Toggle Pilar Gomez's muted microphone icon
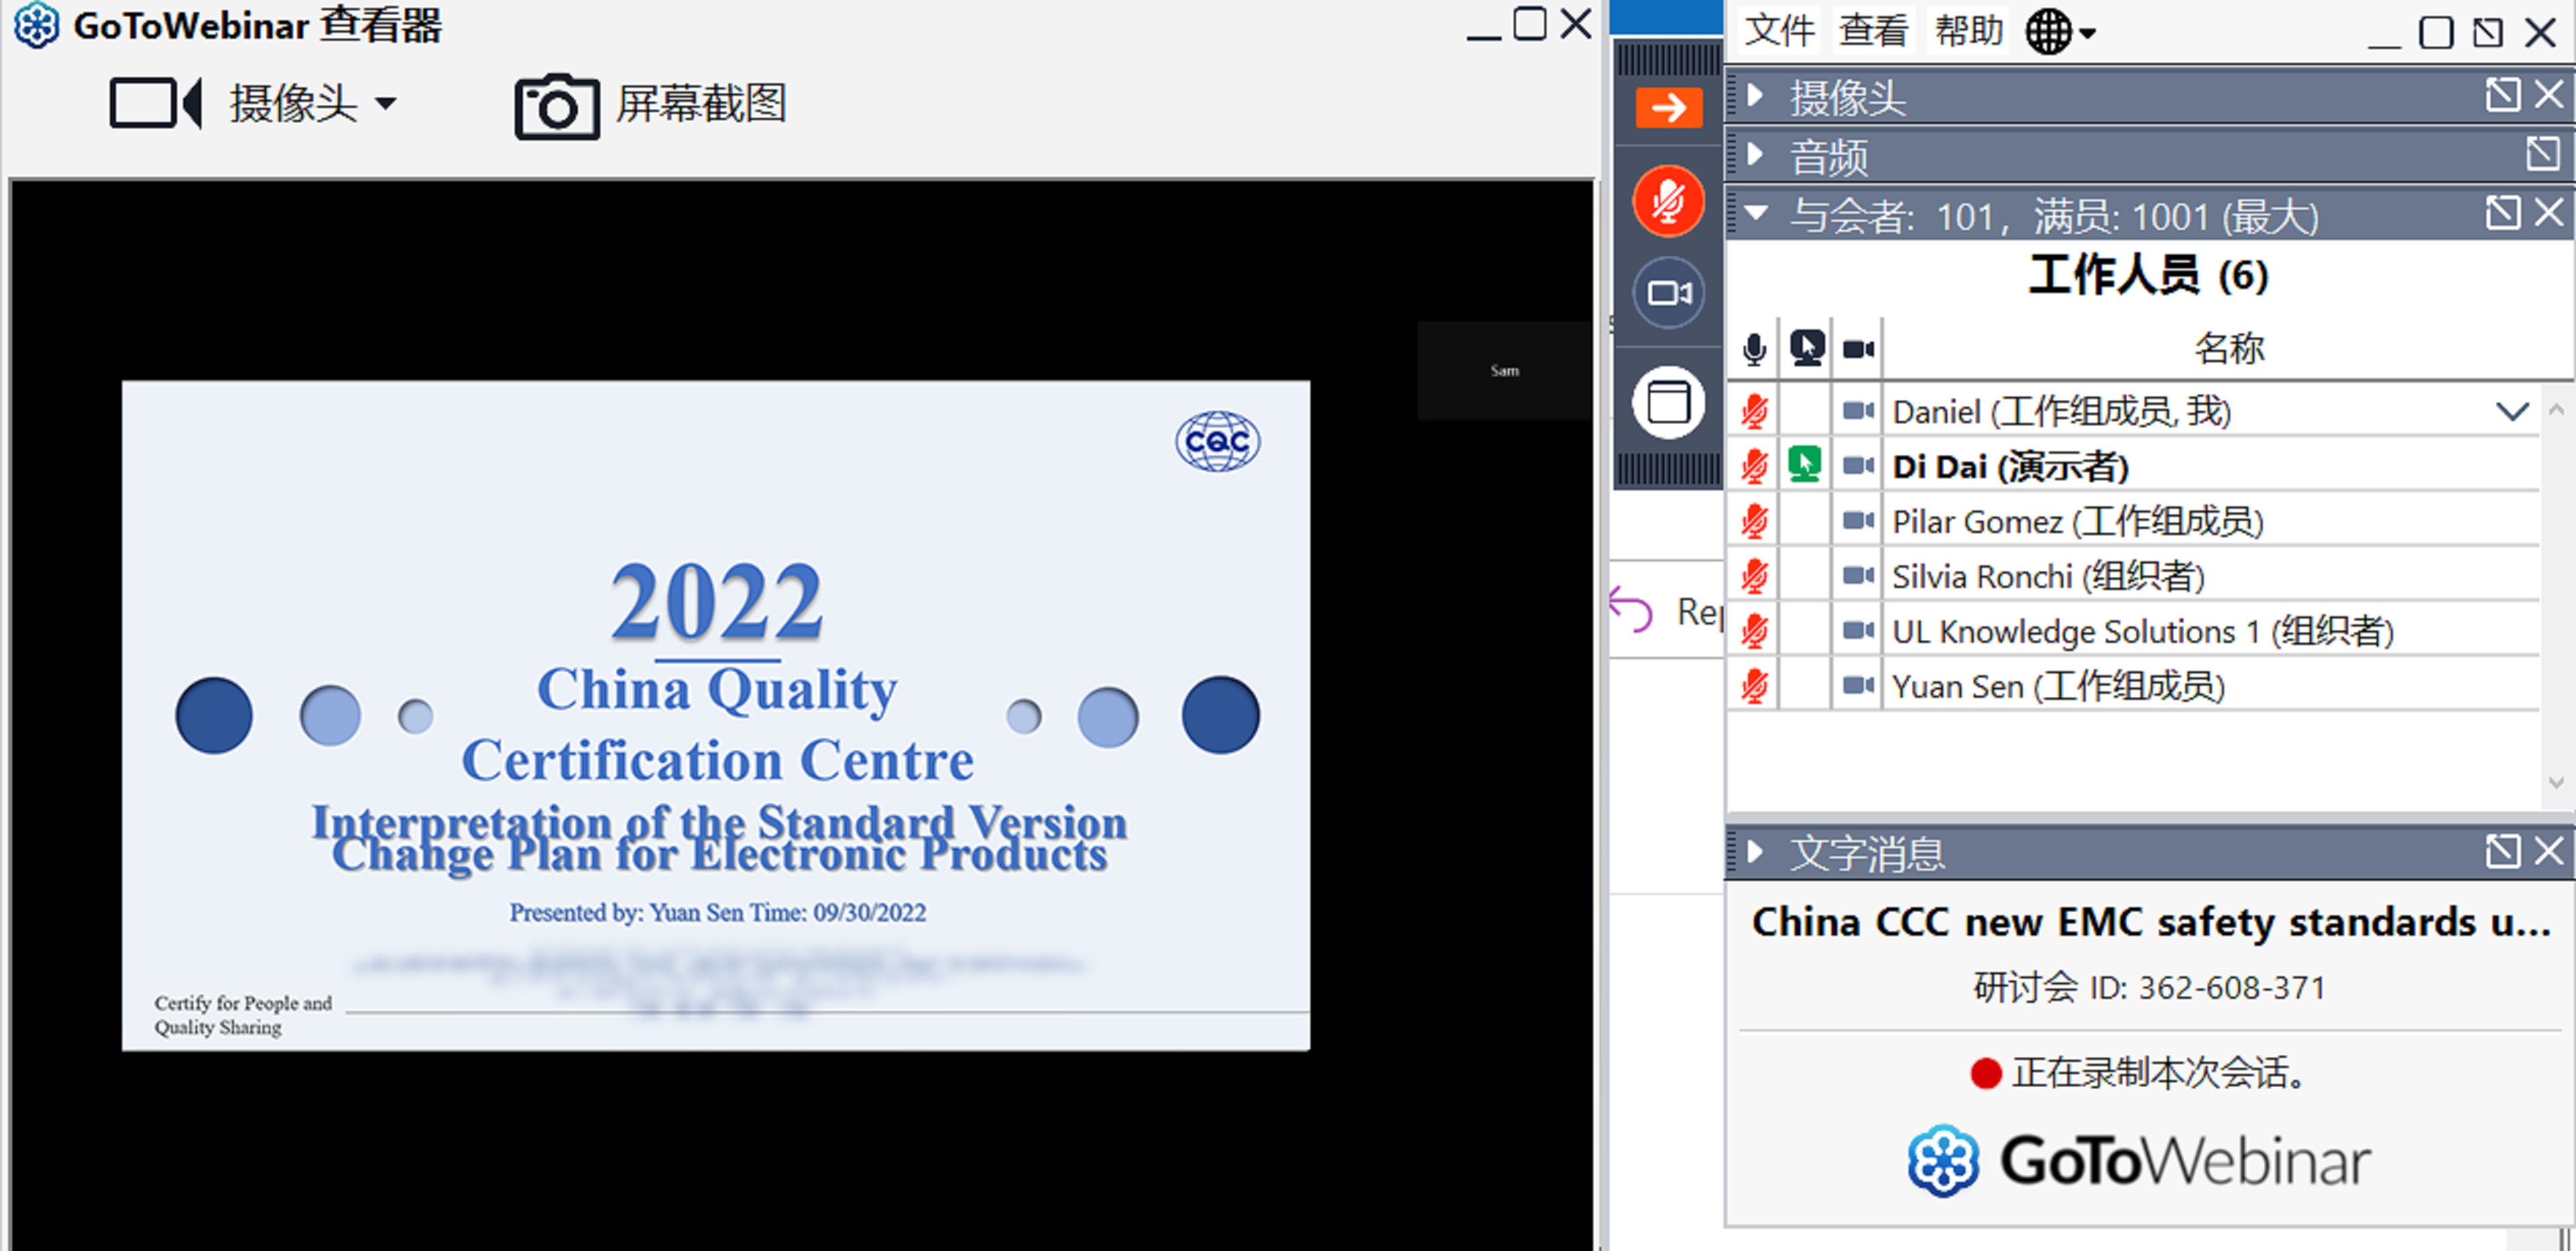Image resolution: width=2576 pixels, height=1251 pixels. point(1754,521)
